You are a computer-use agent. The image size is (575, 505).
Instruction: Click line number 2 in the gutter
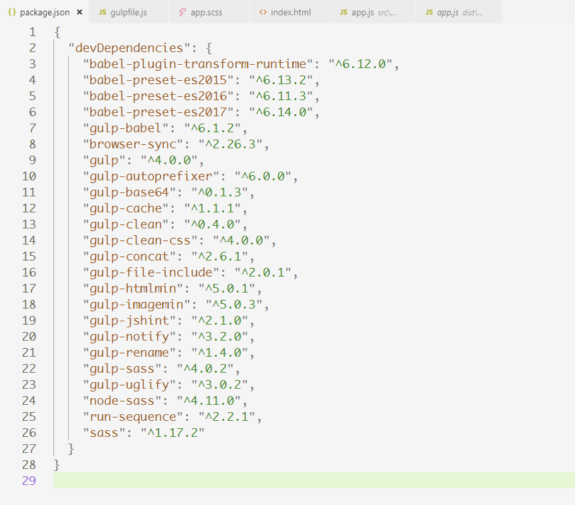33,48
